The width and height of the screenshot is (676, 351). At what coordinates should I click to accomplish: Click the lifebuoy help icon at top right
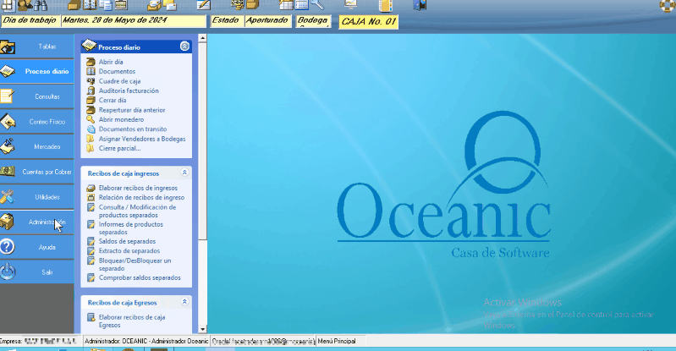click(667, 5)
